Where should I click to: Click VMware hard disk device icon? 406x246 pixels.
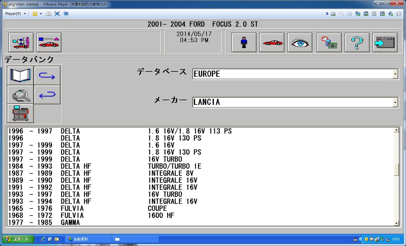click(x=333, y=14)
